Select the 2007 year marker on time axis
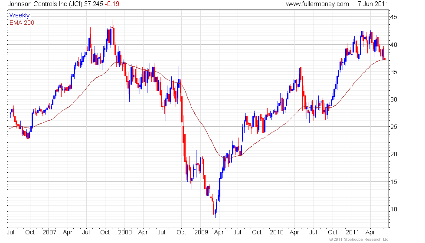Screen dimensions: 425x243 49,233
